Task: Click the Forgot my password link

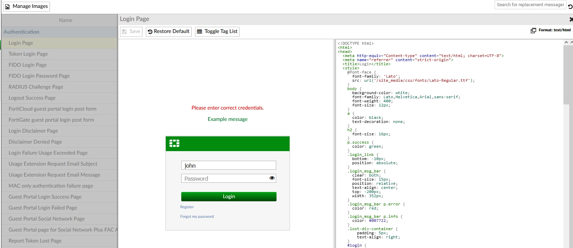Action: point(197,216)
